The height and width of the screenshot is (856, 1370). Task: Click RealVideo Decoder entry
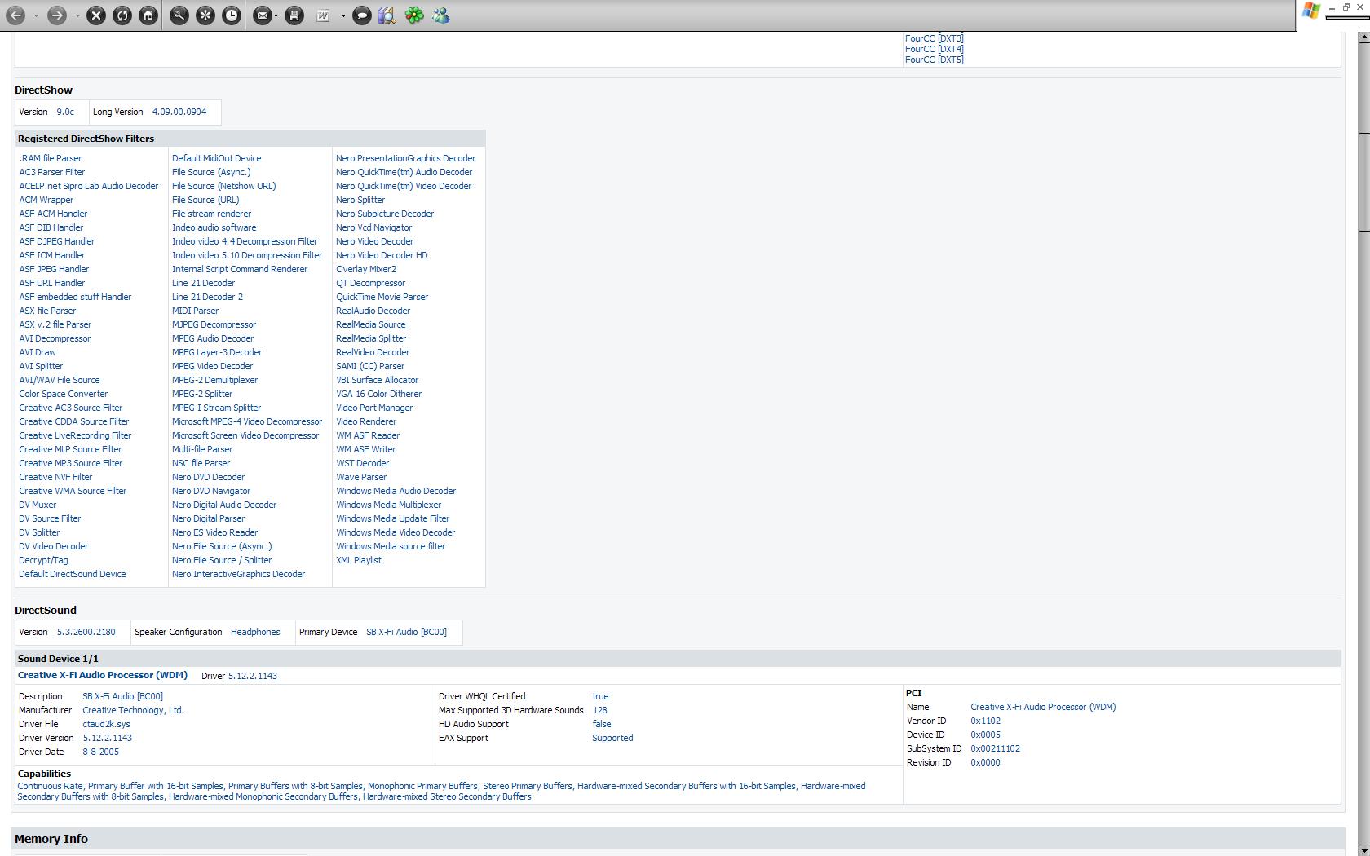coord(373,352)
